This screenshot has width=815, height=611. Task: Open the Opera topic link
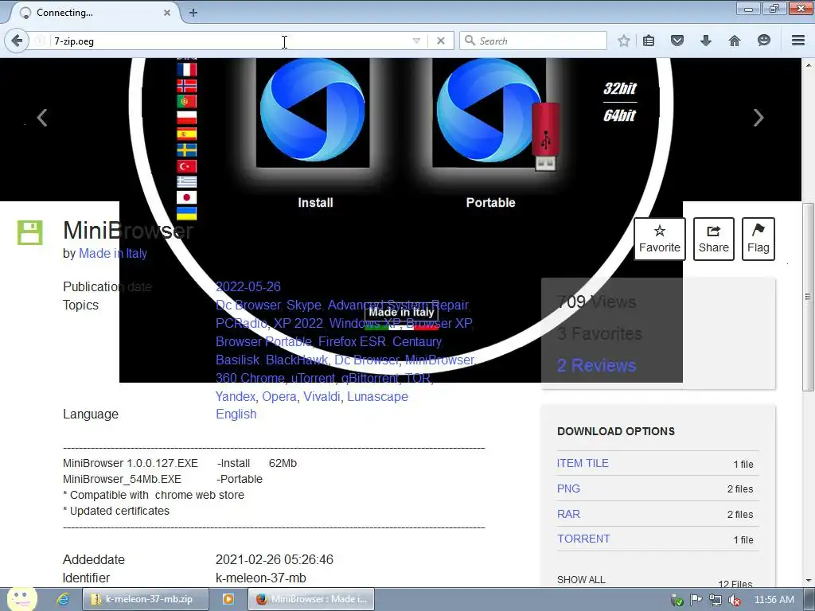(x=279, y=396)
